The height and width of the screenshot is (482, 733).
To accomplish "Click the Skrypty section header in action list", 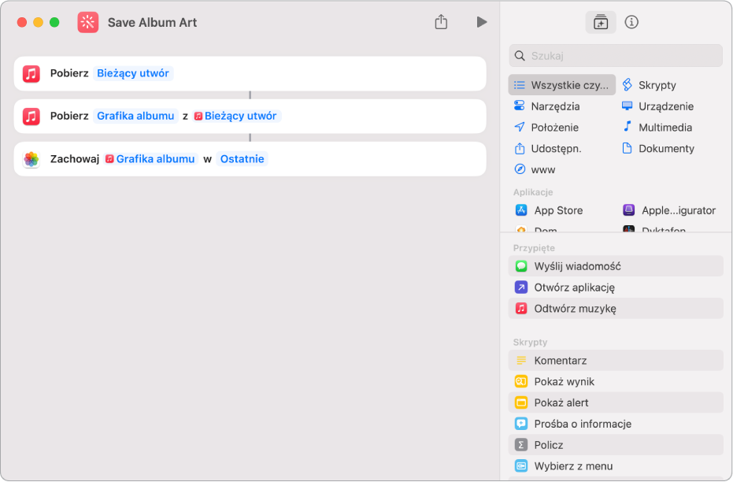I will click(530, 343).
